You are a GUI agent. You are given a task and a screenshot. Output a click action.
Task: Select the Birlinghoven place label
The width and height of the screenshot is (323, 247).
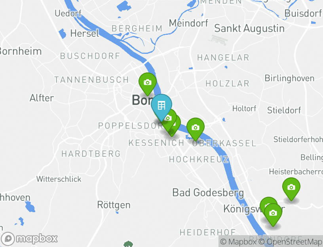tap(289, 78)
